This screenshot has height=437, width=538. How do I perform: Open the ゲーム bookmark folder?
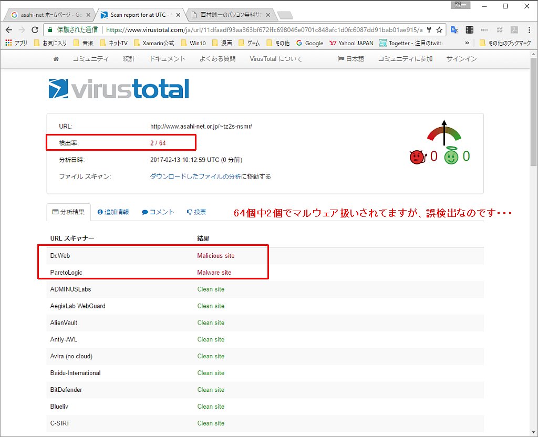click(250, 43)
